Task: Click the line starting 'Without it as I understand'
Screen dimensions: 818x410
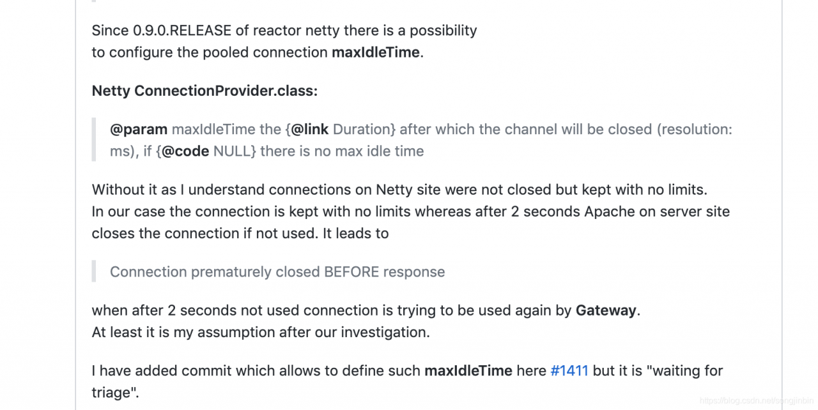Action: [399, 190]
